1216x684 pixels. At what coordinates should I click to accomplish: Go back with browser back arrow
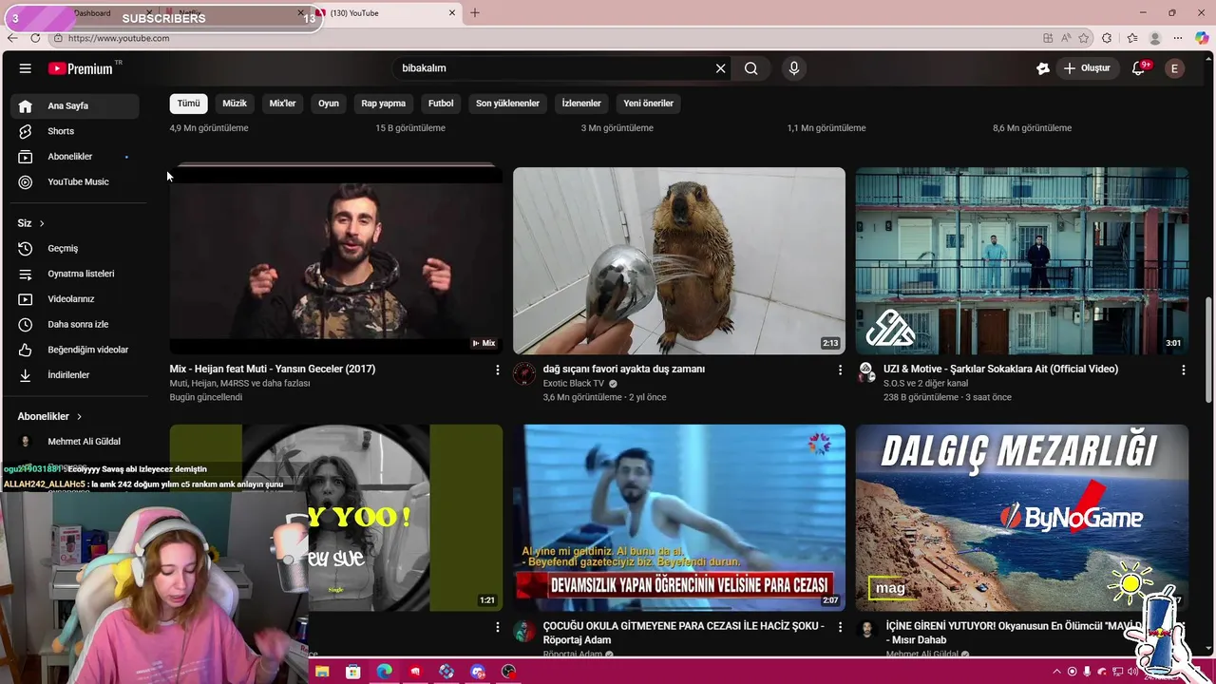(x=12, y=38)
